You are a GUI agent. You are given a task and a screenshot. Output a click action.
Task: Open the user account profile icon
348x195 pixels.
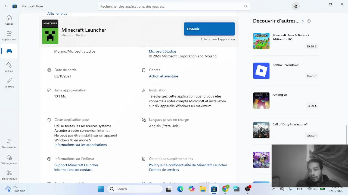[296, 6]
